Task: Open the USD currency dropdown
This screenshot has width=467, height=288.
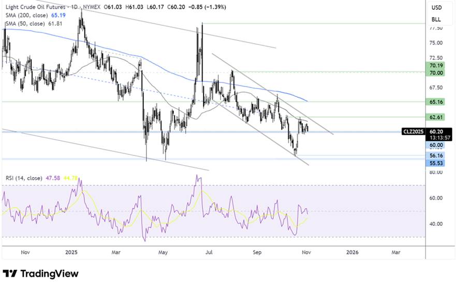Action: coord(436,8)
